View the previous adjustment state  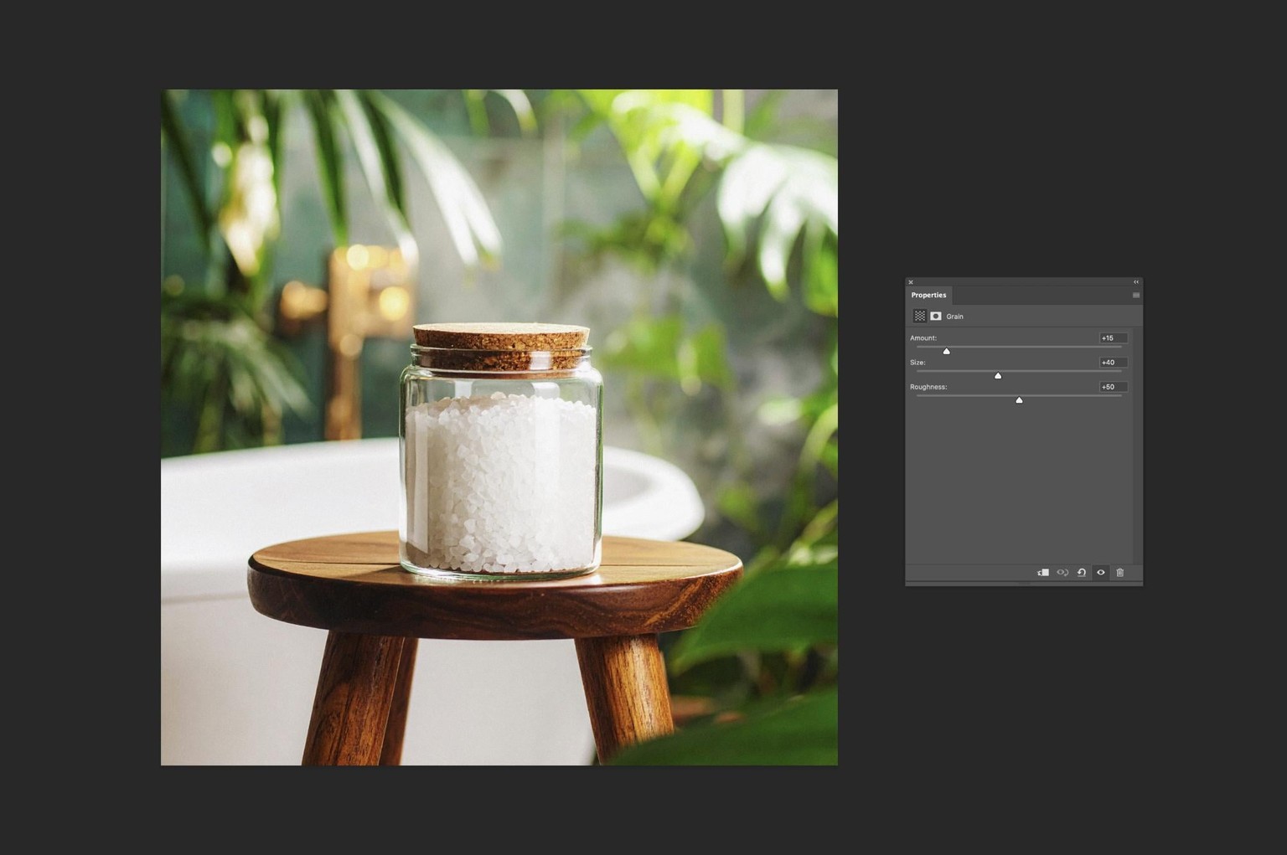[1062, 573]
